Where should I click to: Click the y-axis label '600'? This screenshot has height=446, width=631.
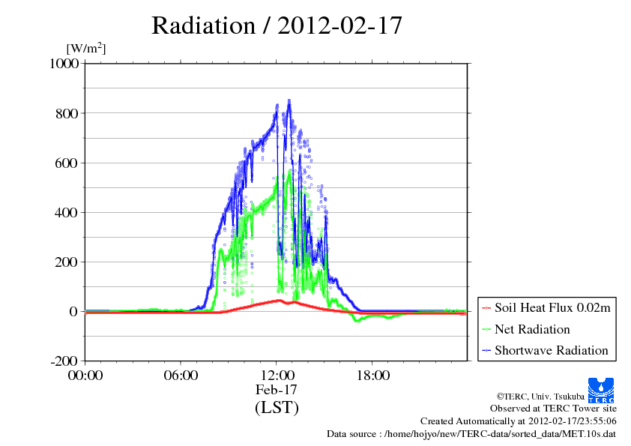67,163
